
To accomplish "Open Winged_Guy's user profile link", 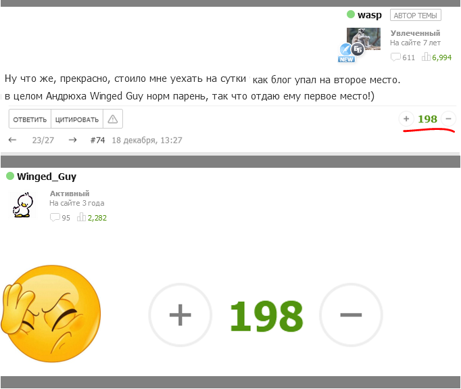I will (x=47, y=177).
